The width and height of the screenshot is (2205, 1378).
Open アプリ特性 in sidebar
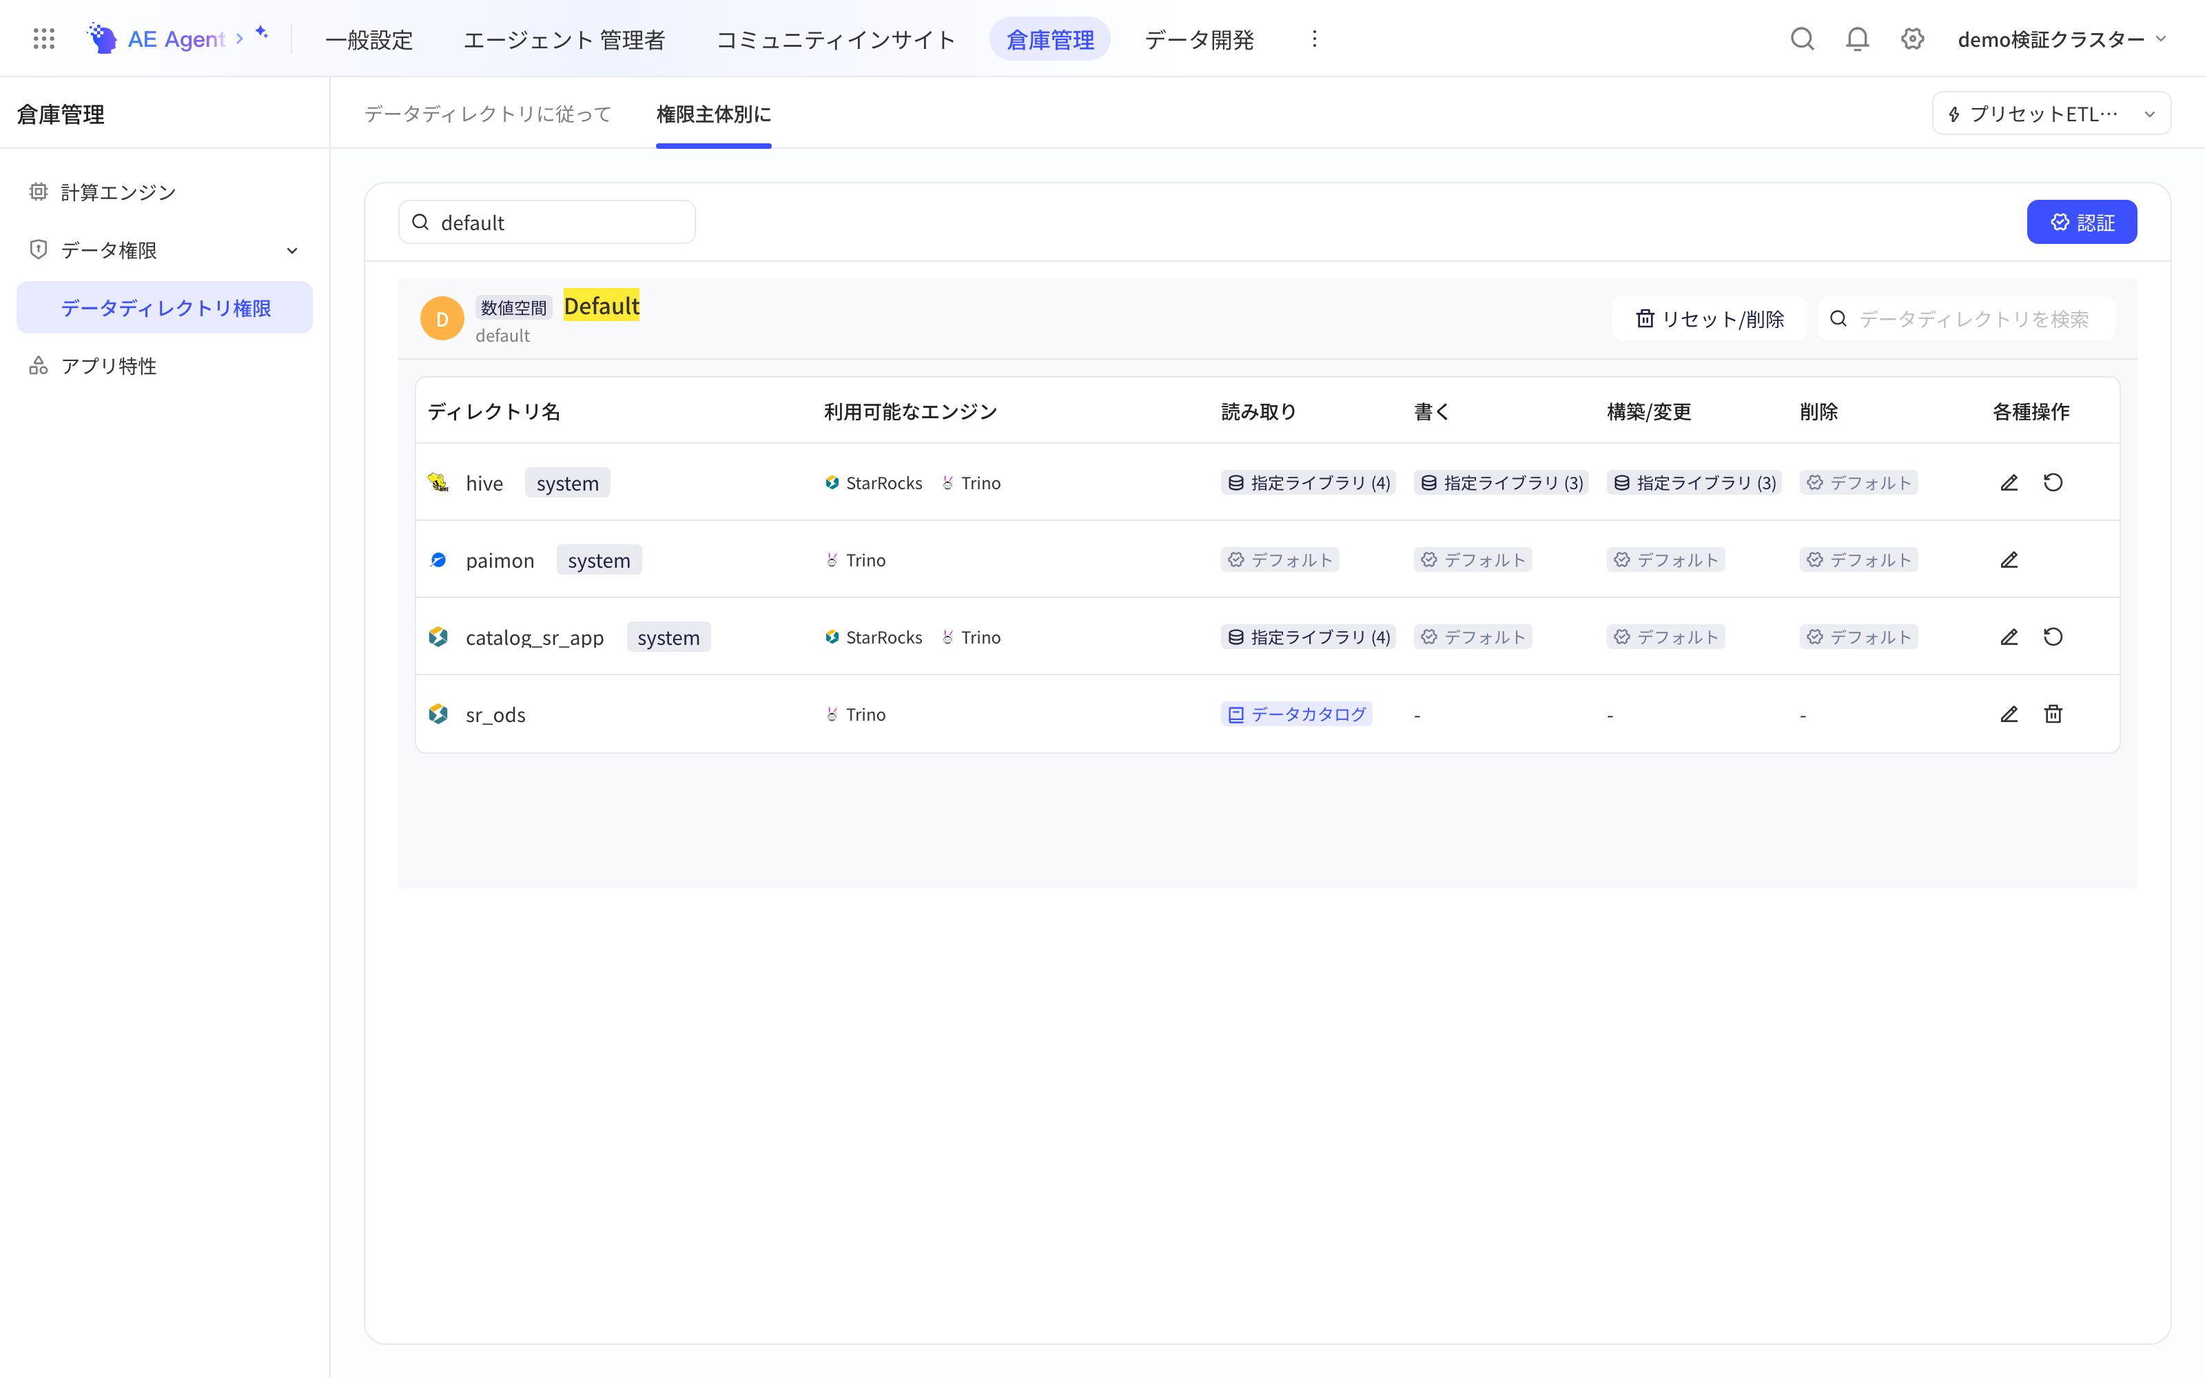click(x=164, y=365)
